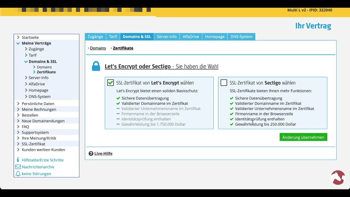Open the envelope icon for Nachrichtenarchiv
Image resolution: width=350 pixels, height=197 pixels.
tap(18, 167)
